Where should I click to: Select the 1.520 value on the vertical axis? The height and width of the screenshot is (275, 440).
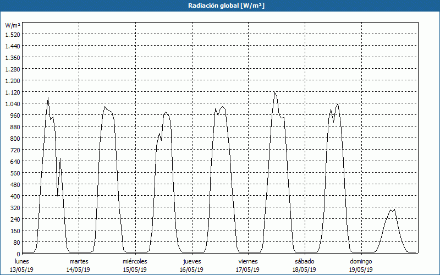point(12,34)
